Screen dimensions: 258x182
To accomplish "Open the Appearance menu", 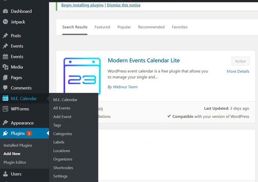I will click(22, 123).
